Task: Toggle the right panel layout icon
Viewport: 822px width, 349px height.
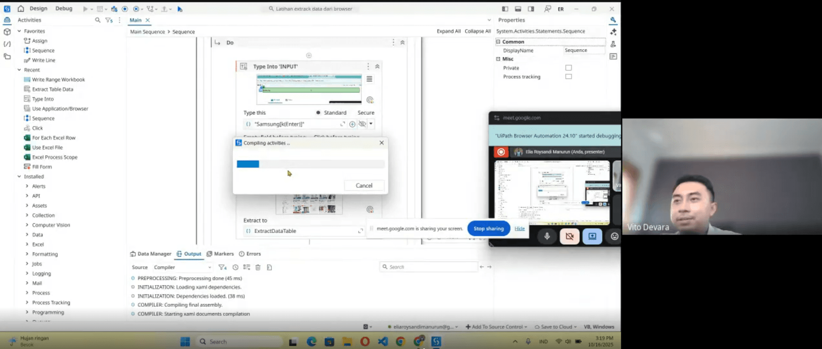Action: click(x=531, y=9)
